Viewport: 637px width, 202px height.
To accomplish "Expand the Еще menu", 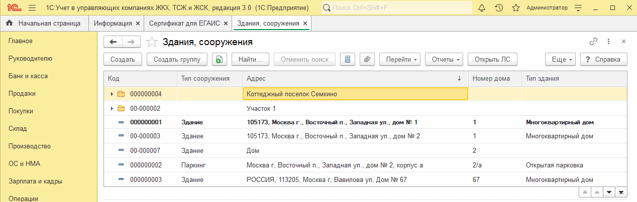I will [x=562, y=59].
